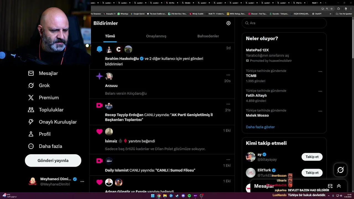Open Daily Islamist avatar thumbnail
The image size is (354, 199).
pyautogui.click(x=109, y=161)
